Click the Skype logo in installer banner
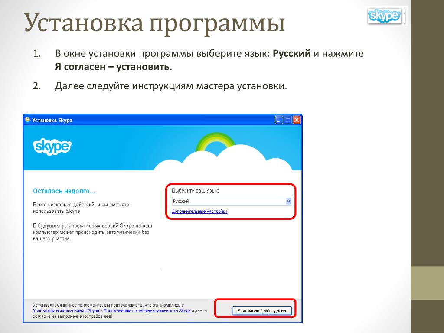The width and height of the screenshot is (444, 333). pyautogui.click(x=52, y=147)
